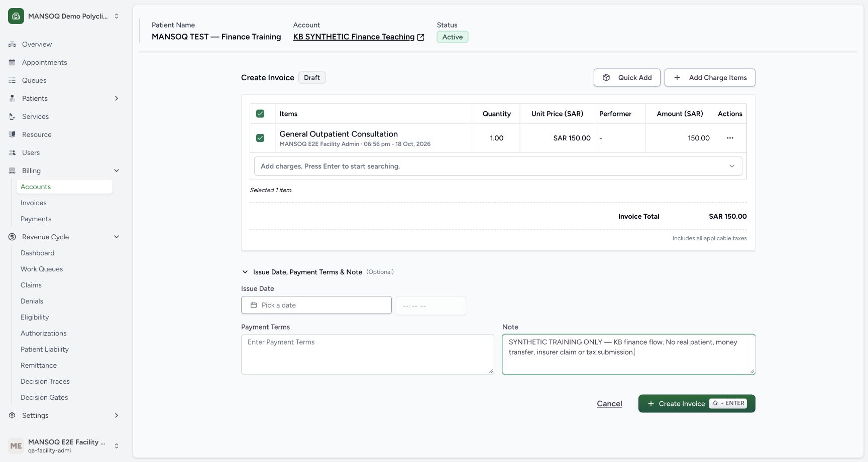The height and width of the screenshot is (462, 868).
Task: Click the MANSOQ clinic logo icon
Action: click(x=16, y=16)
